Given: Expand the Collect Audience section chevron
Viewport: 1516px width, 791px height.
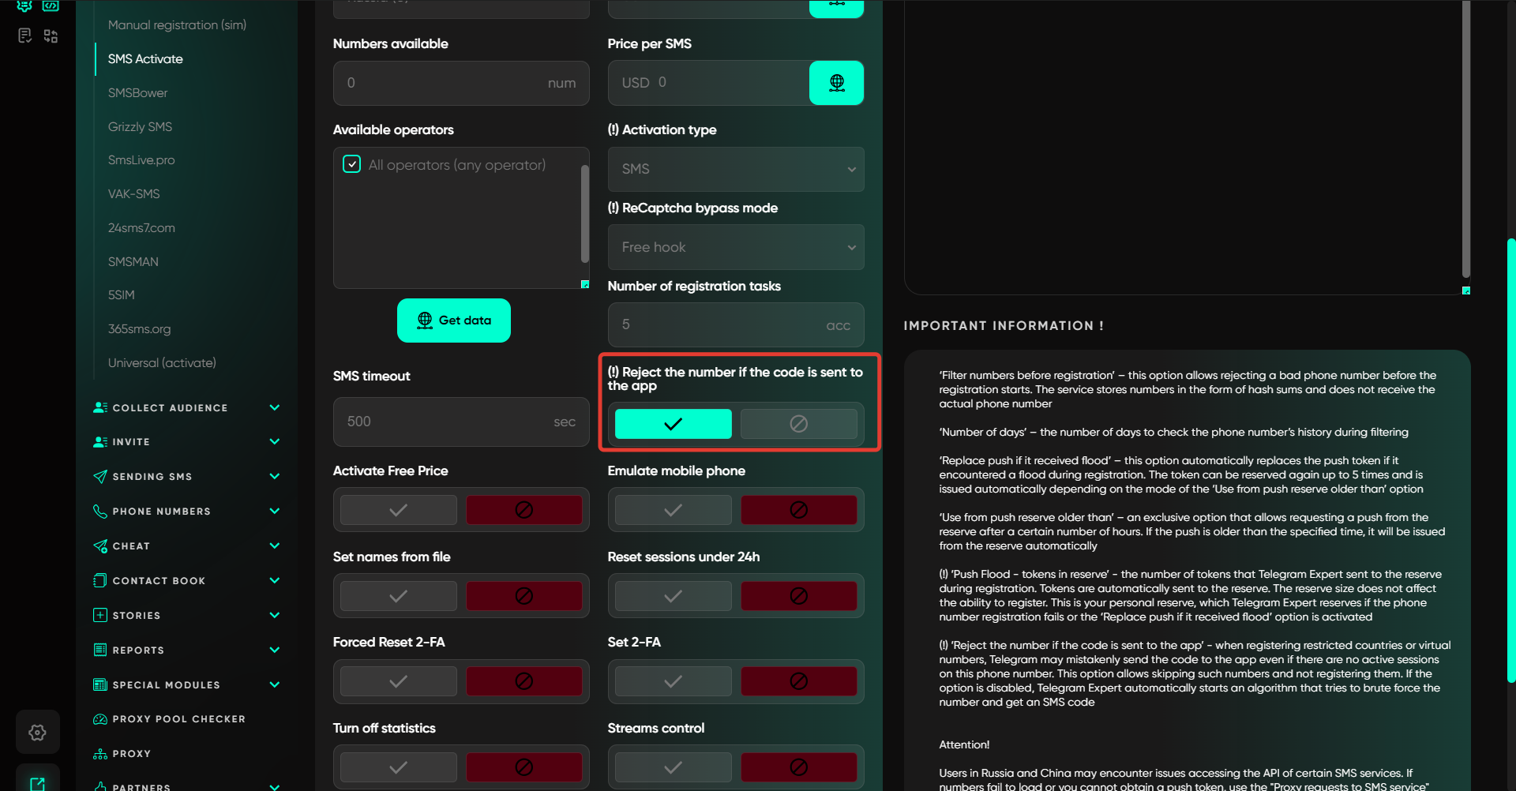Looking at the screenshot, I should (x=275, y=408).
